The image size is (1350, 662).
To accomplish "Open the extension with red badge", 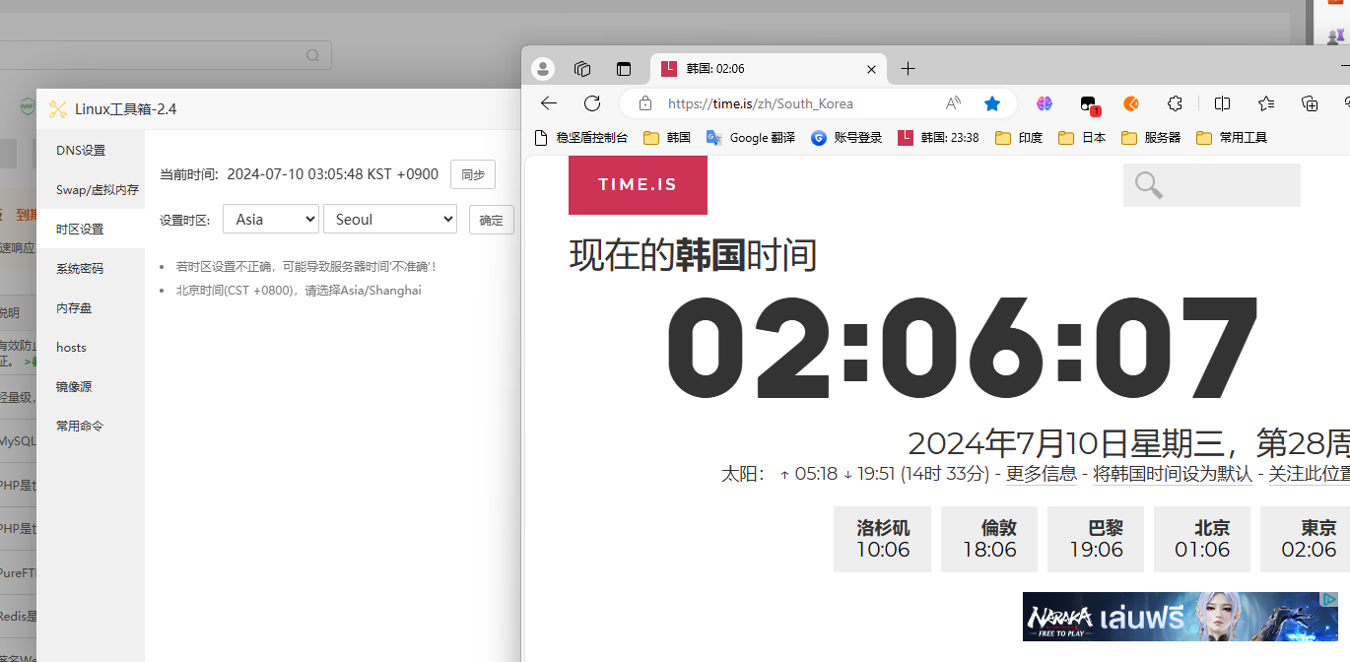I will click(x=1088, y=104).
